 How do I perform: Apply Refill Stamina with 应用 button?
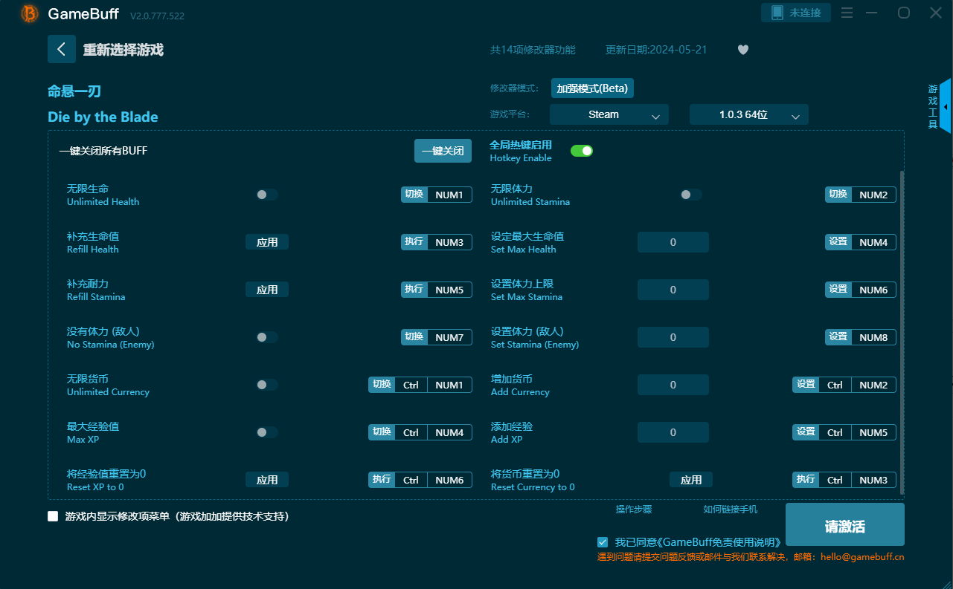[x=267, y=290]
